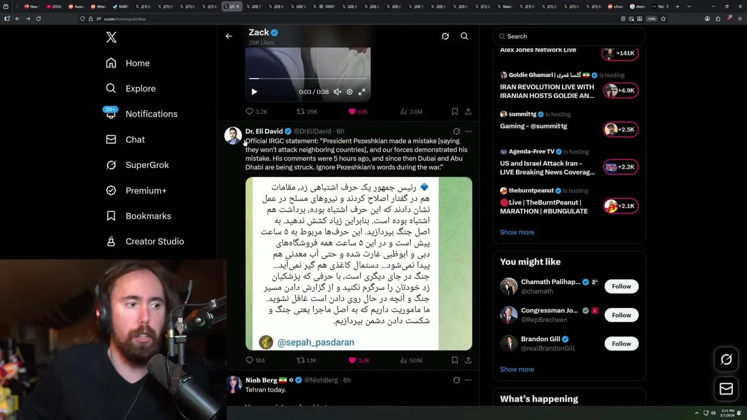View the 501K views analytics

[x=411, y=360]
